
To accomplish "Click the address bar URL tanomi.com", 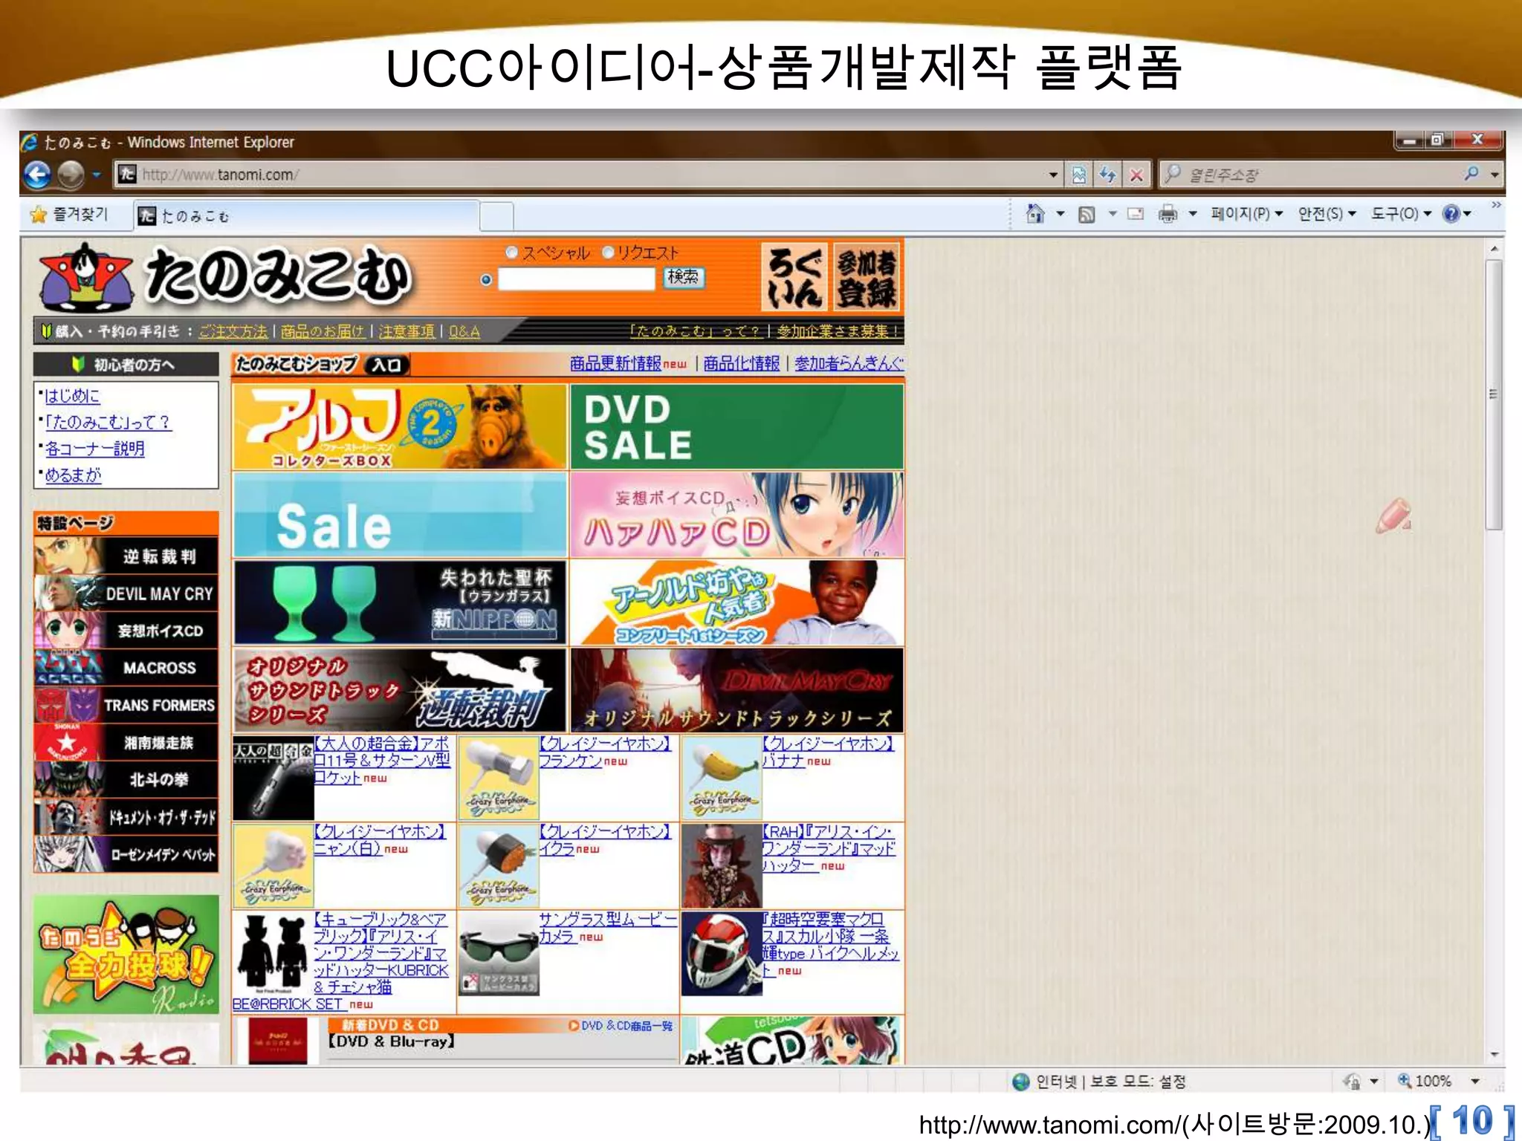I will 221,175.
